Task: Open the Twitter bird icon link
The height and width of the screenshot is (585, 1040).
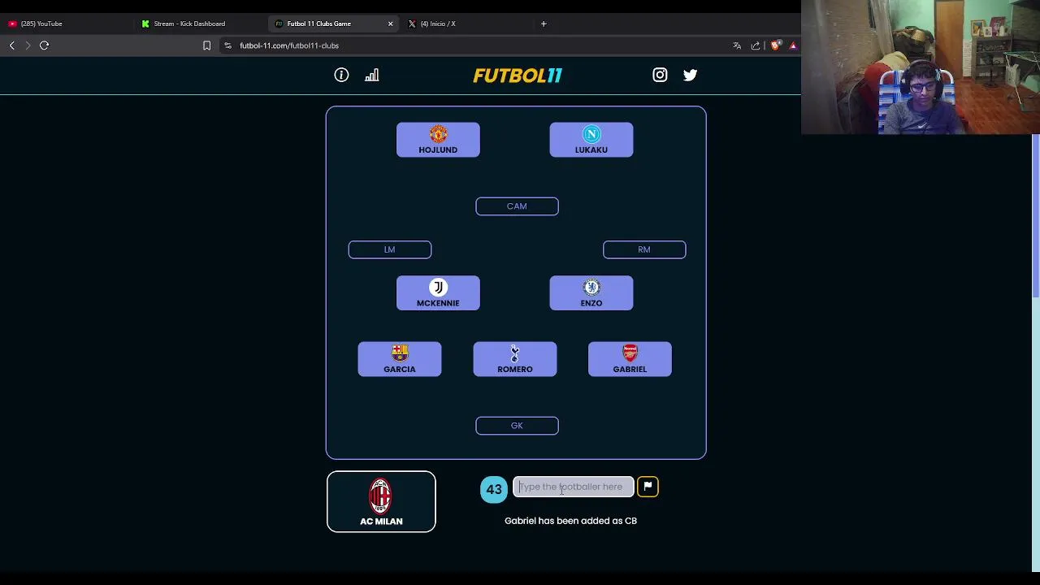Action: pyautogui.click(x=690, y=75)
